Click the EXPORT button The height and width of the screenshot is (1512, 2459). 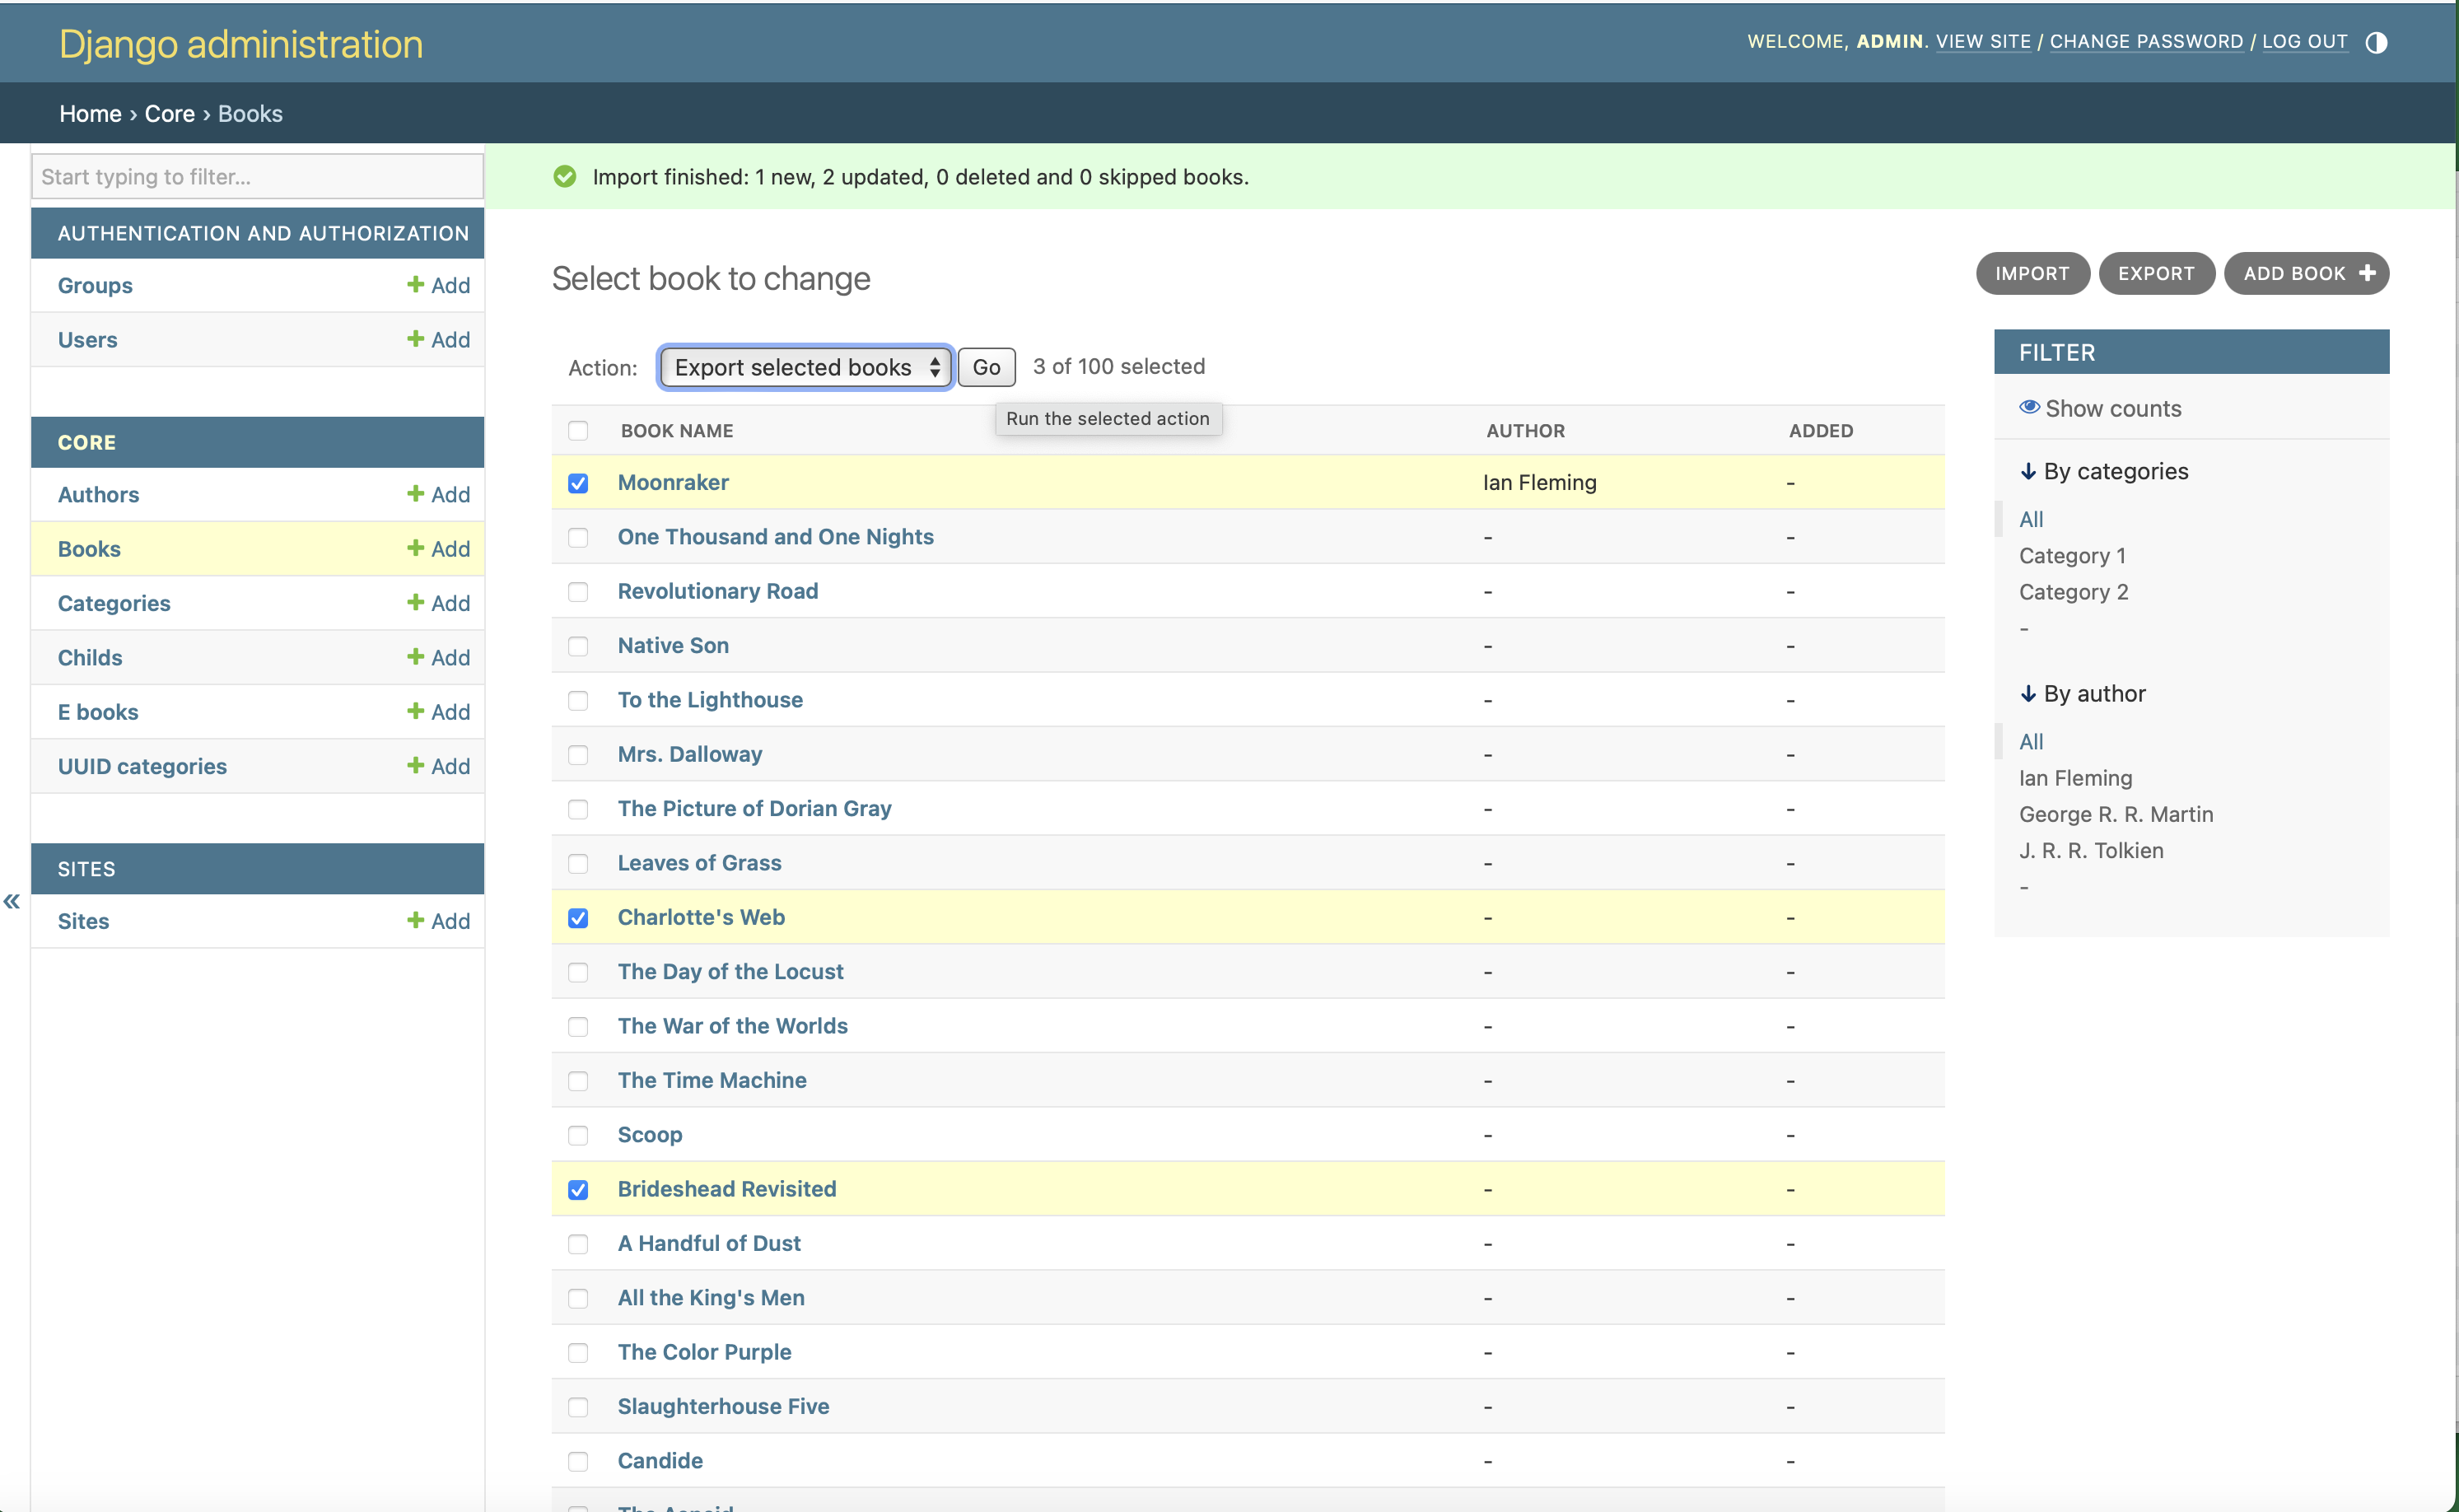click(x=2156, y=273)
